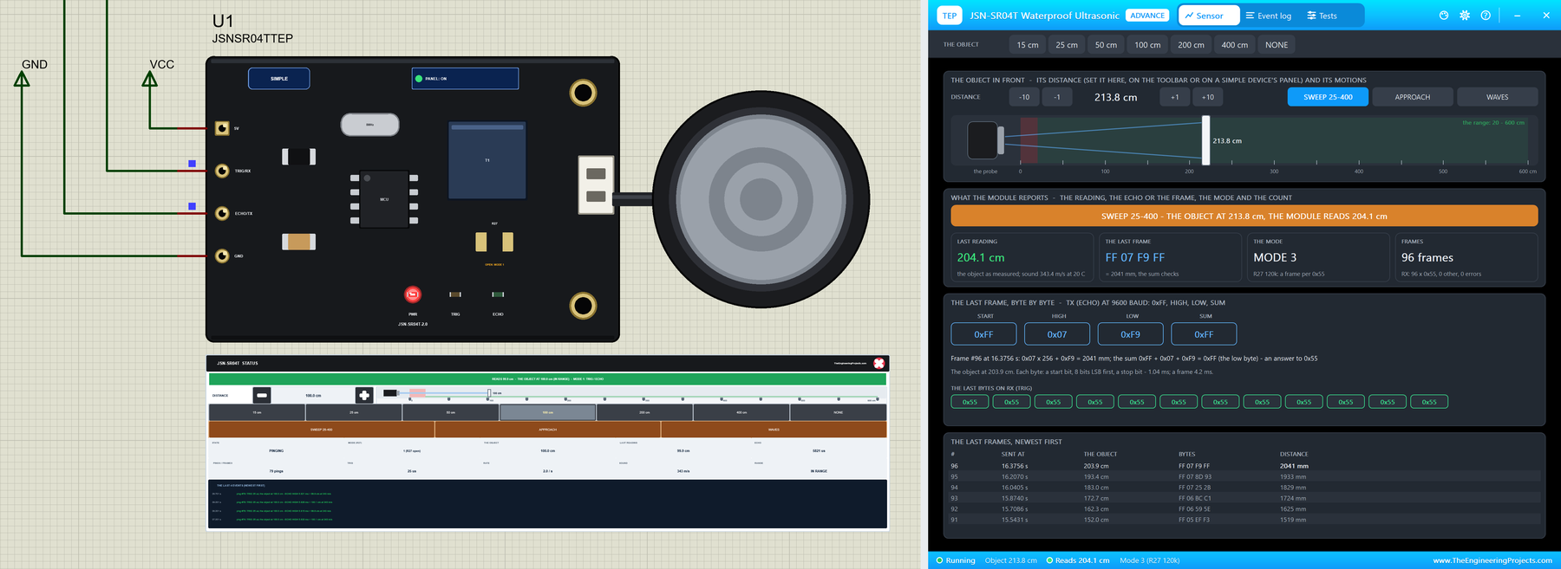Toggle the PANEL: ON switch on the board
The width and height of the screenshot is (1561, 569).
click(465, 79)
